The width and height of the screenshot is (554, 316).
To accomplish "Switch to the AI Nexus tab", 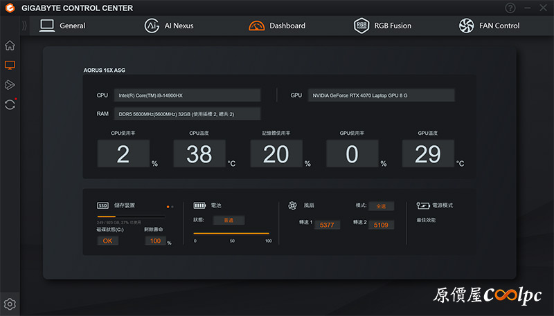I will click(169, 26).
